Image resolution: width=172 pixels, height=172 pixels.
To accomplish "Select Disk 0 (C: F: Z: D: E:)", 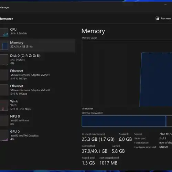I will (37, 60).
